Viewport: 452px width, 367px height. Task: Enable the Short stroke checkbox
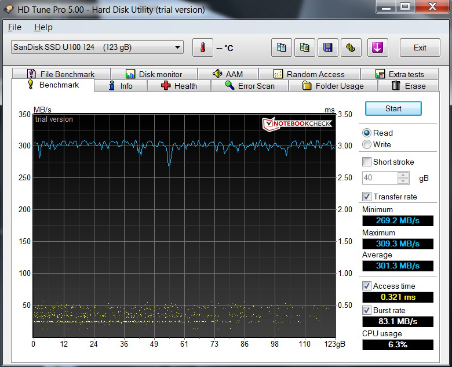tap(367, 162)
